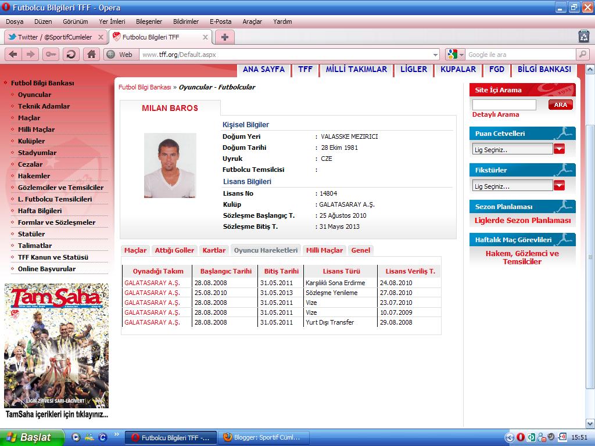Open KUPALAR navigation item

coord(458,70)
